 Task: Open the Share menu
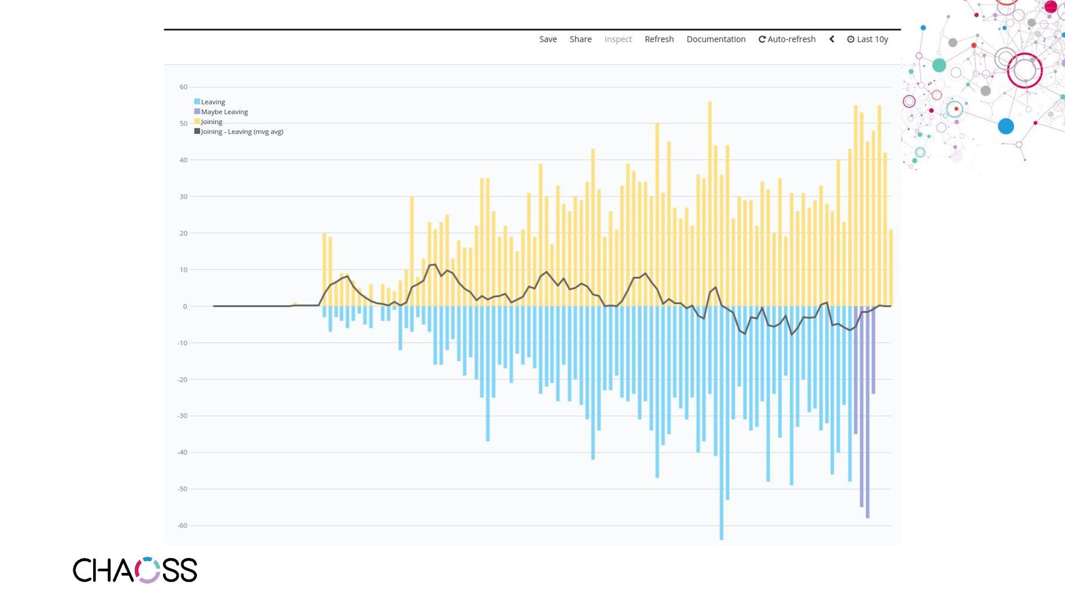[580, 39]
